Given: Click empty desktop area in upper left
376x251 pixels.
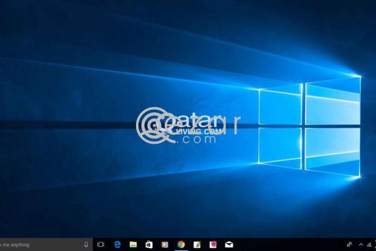Looking at the screenshot, I should (49, 37).
